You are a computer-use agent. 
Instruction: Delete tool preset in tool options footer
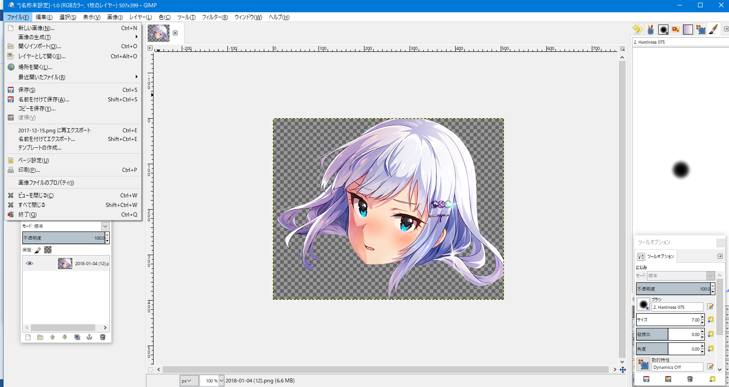click(690, 379)
